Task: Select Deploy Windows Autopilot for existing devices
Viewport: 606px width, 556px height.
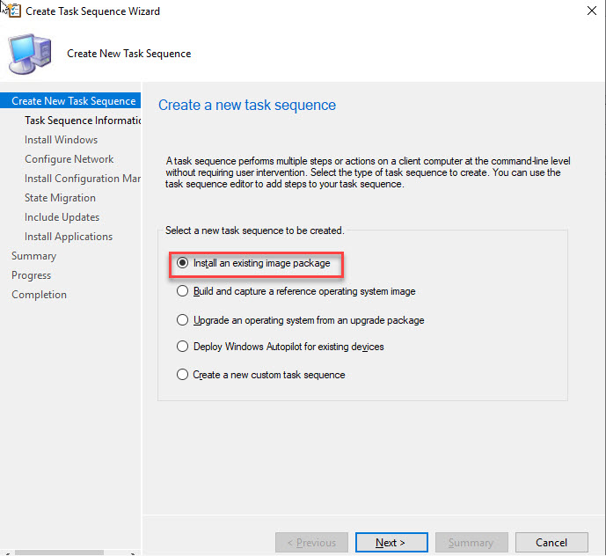Action: coord(183,347)
